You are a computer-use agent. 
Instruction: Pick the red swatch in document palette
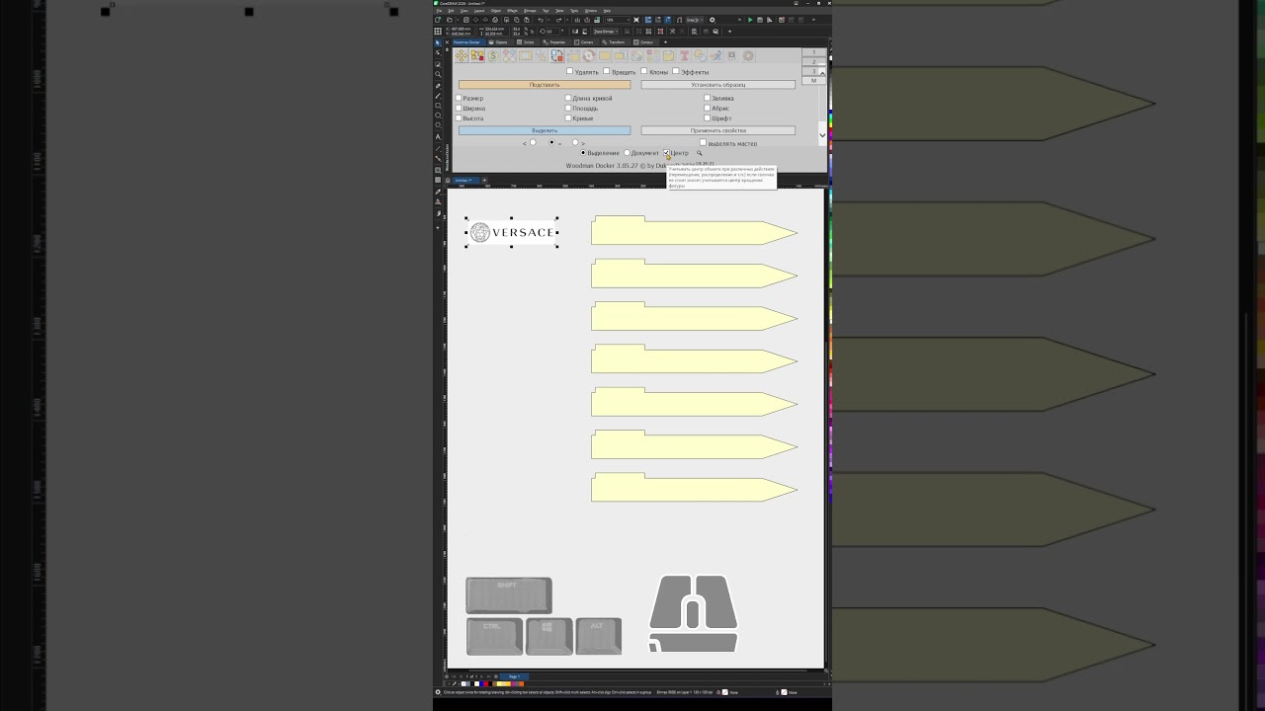click(486, 683)
